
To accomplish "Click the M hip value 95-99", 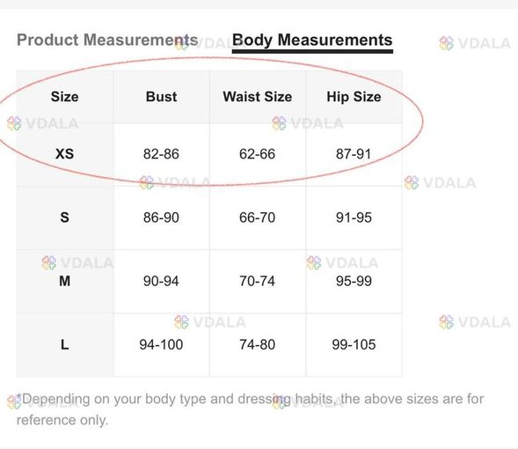I will [354, 282].
